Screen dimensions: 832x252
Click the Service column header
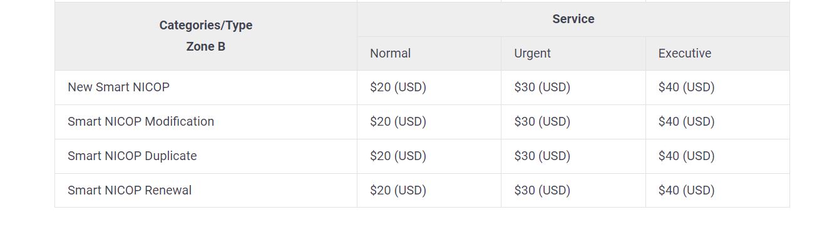(x=573, y=19)
